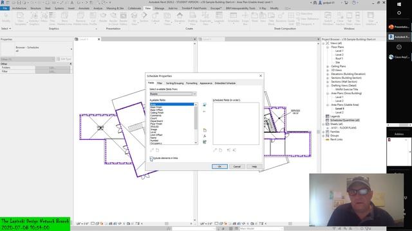Click Show Hidden Lines ribbon tool
The image size is (412, 231).
coord(64,19)
